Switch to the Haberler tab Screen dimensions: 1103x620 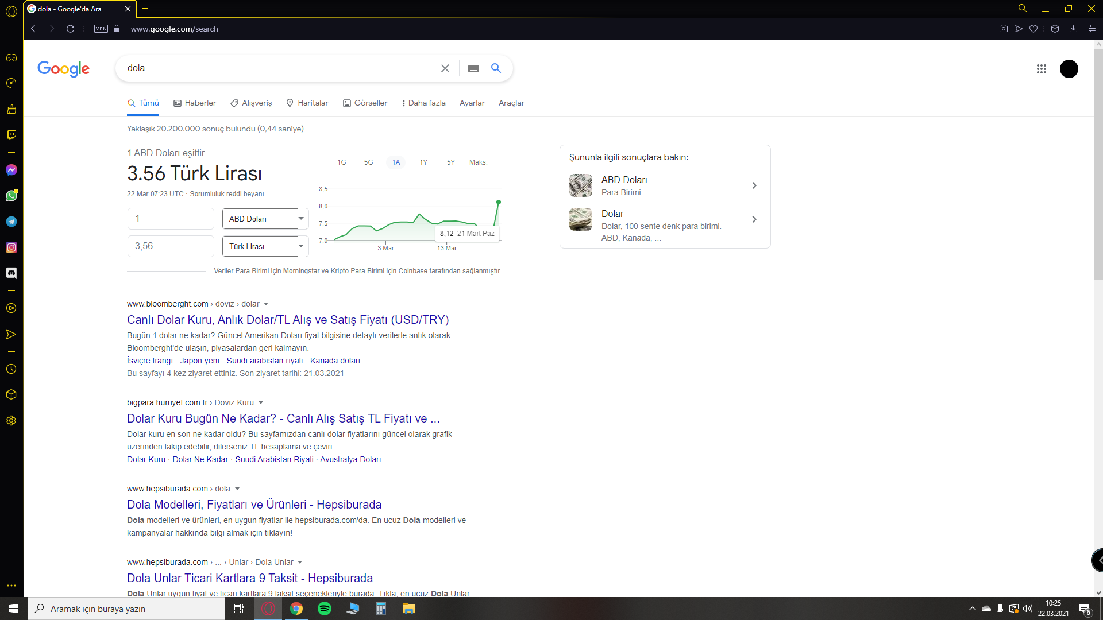point(195,103)
